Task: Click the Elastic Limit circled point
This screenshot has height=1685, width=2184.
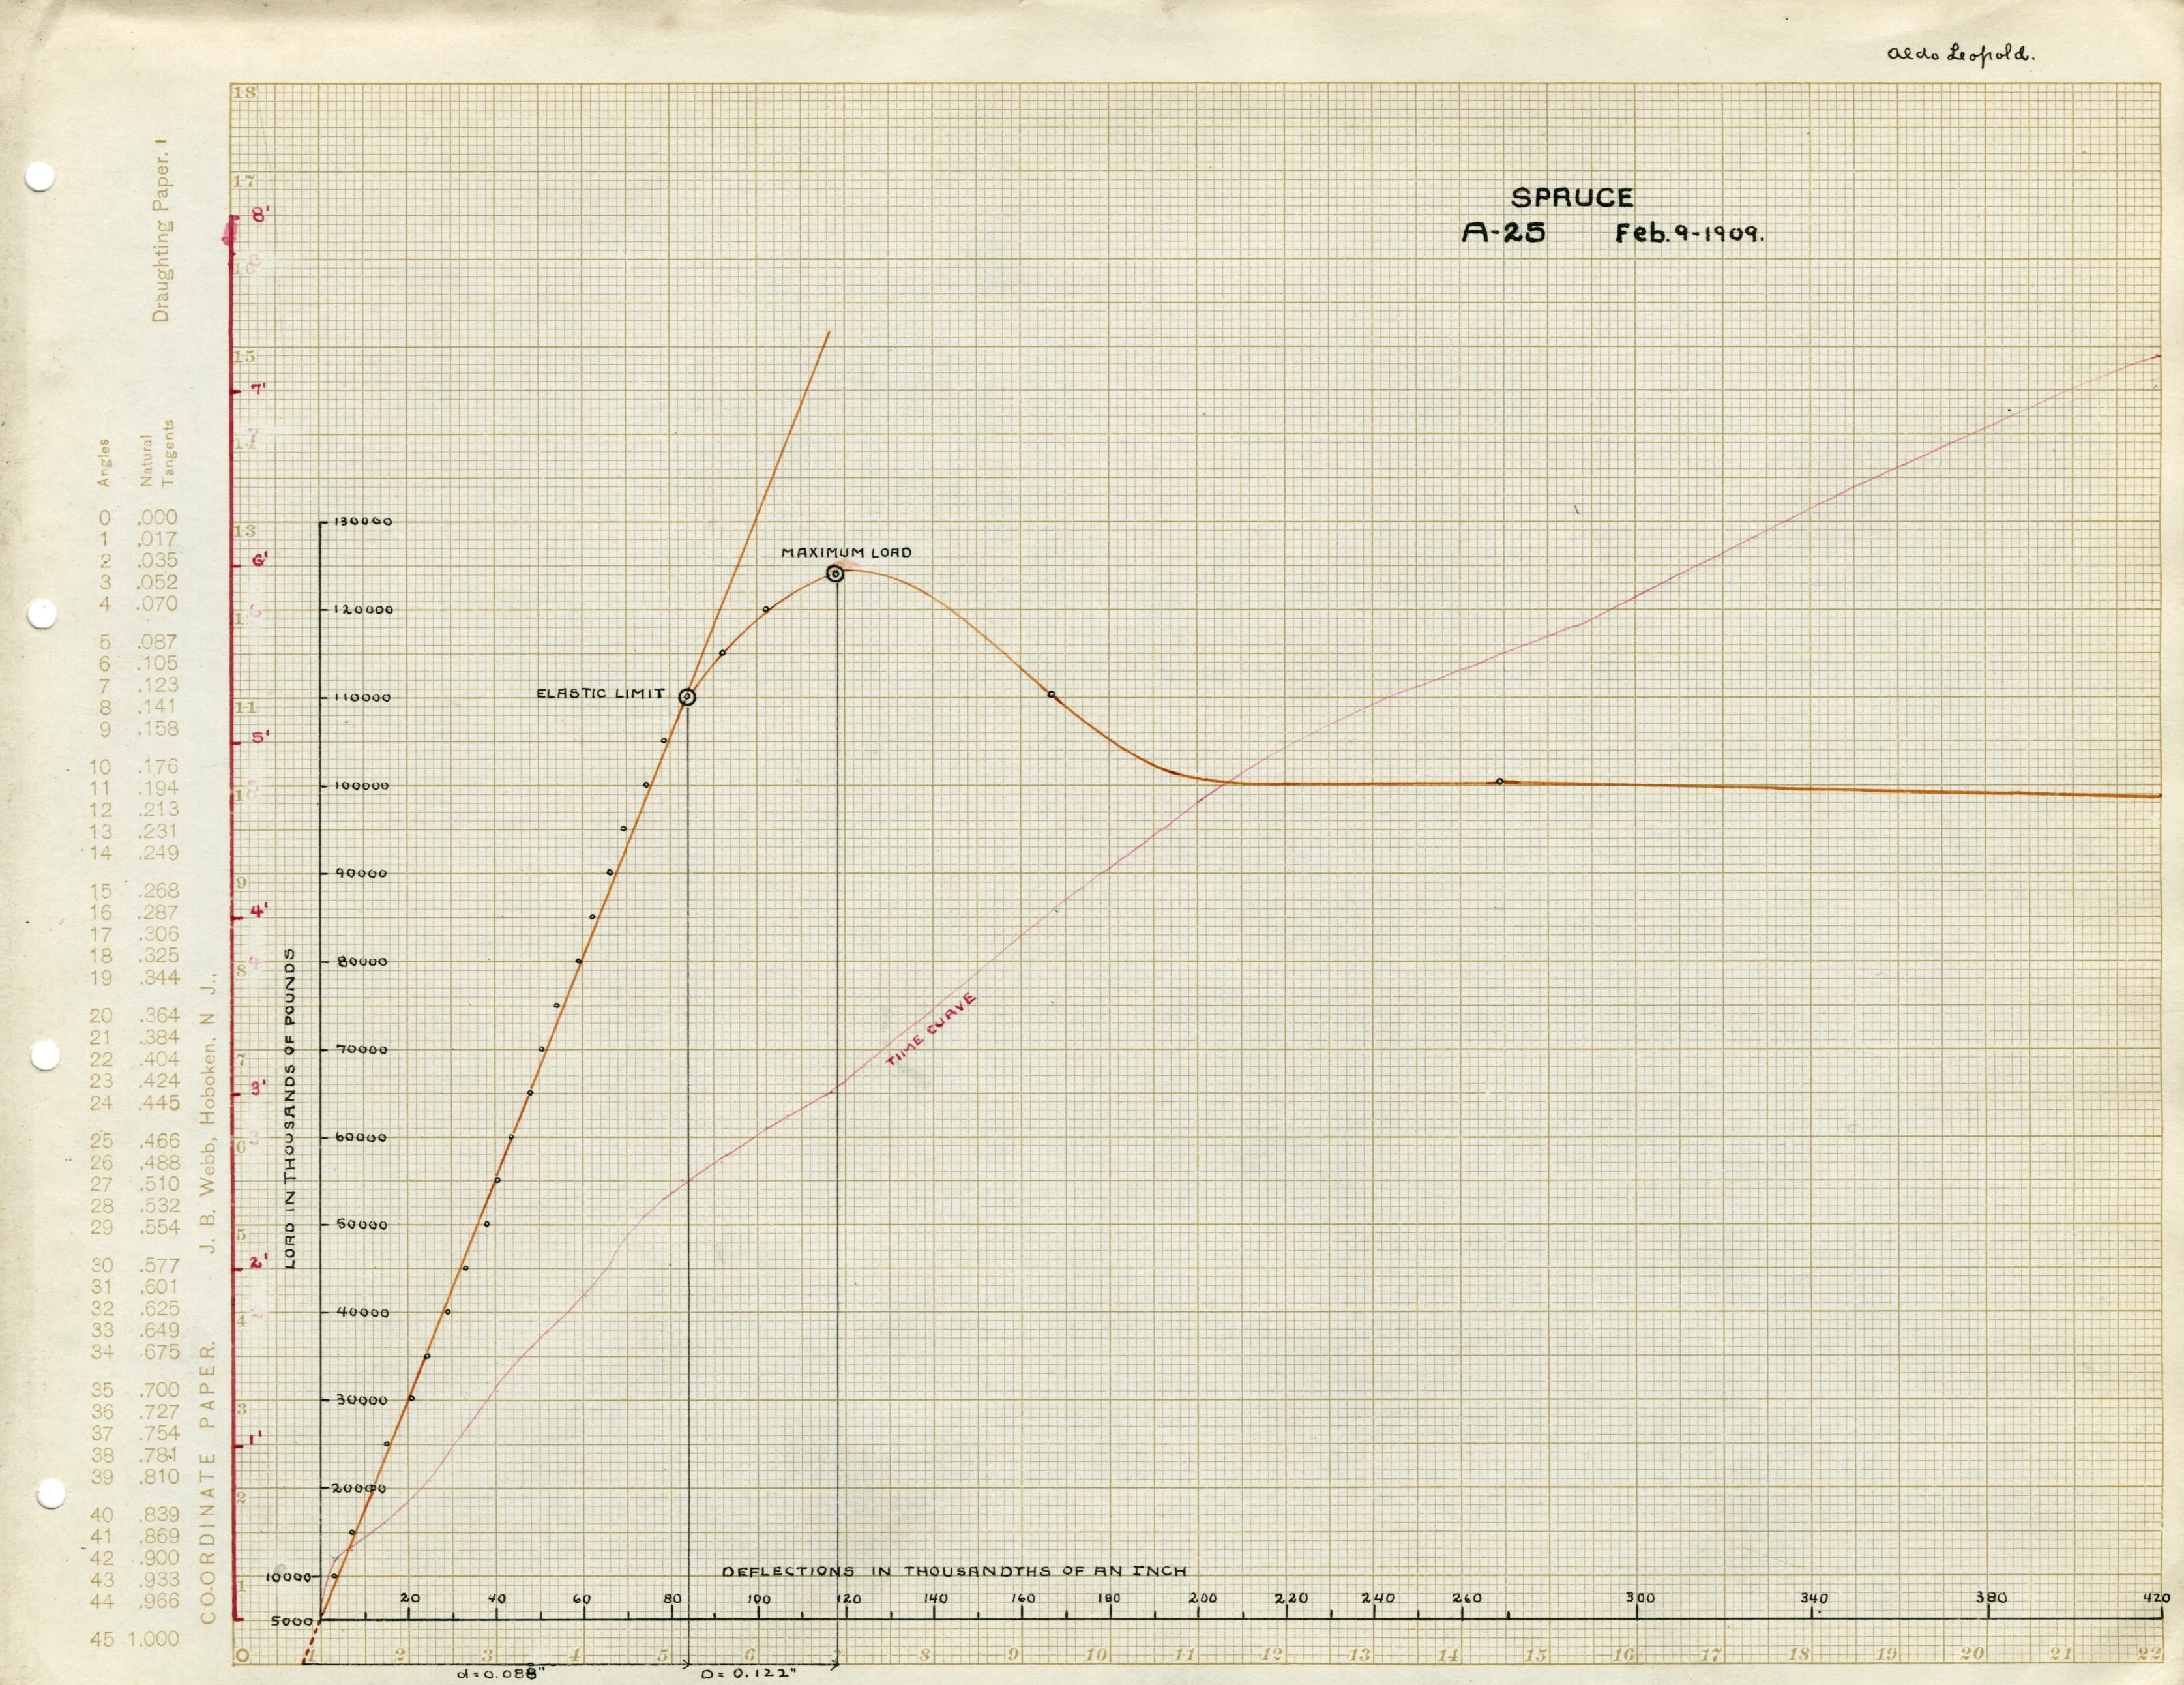Action: 687,697
